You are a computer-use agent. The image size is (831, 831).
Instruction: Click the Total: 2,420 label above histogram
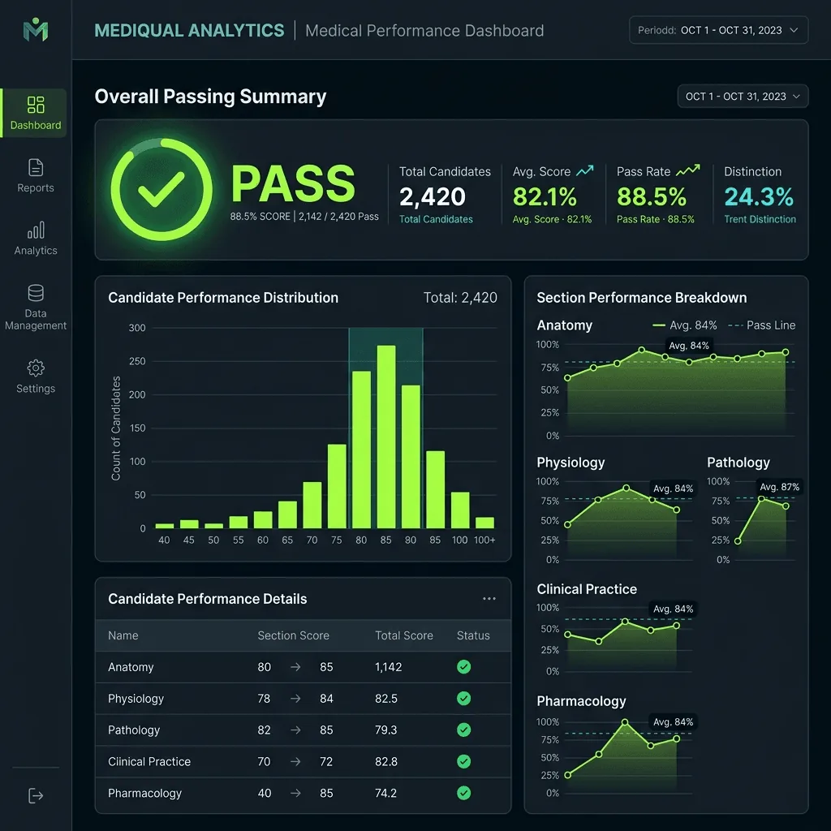(460, 297)
